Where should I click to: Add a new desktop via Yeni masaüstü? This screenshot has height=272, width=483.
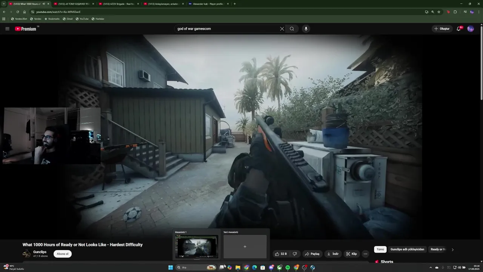point(245,246)
